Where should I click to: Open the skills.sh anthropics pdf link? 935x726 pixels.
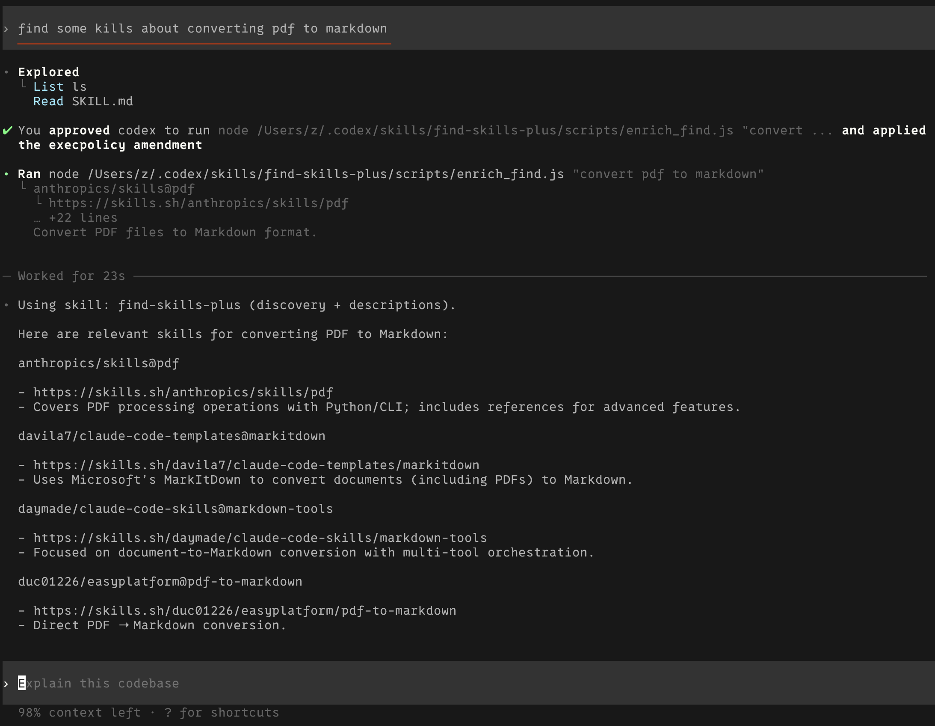[183, 392]
